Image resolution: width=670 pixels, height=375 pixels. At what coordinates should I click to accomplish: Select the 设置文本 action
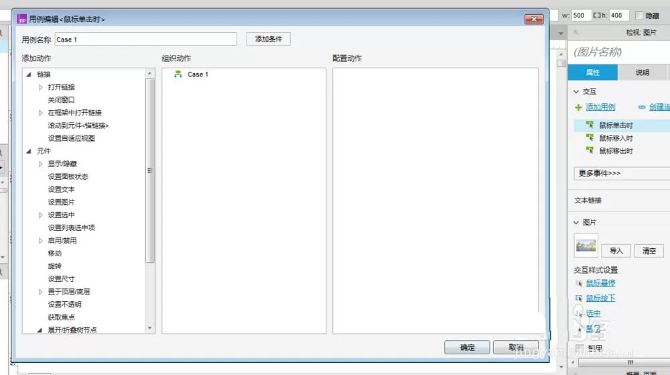[61, 189]
